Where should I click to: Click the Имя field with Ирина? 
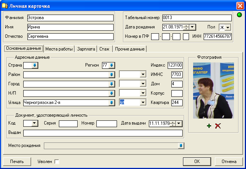point(70,27)
